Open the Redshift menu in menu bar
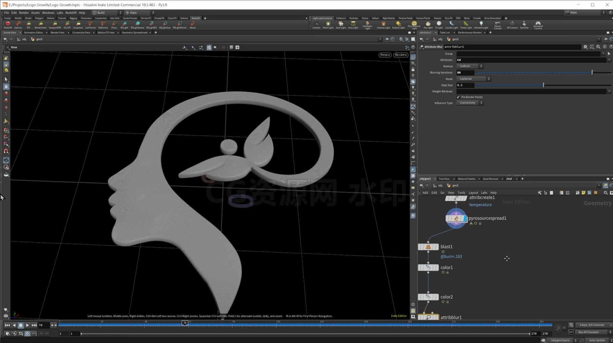The image size is (613, 343). (x=71, y=13)
